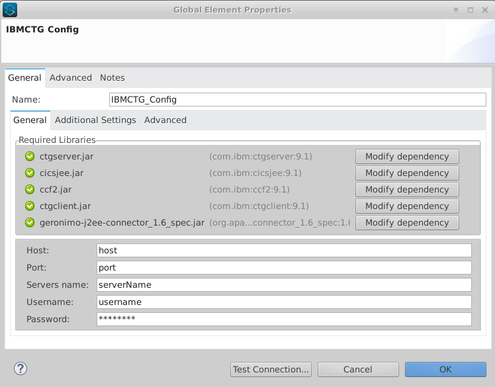Focus the Password field
This screenshot has height=387, width=495.
[x=284, y=320]
